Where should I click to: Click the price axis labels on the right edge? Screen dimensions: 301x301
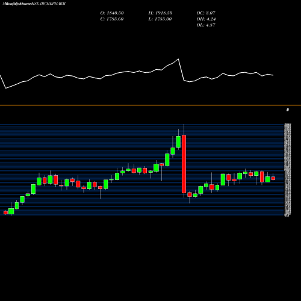[x=288, y=170]
